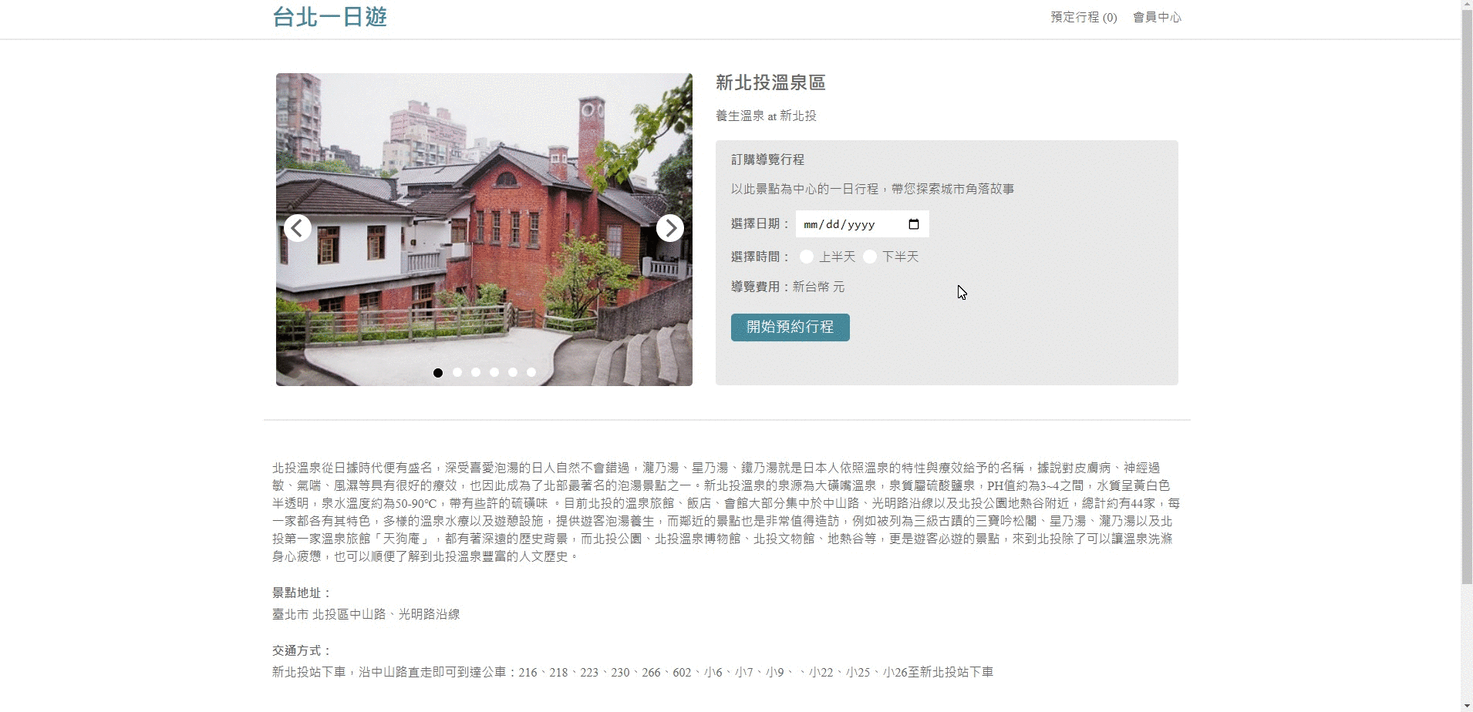Image resolution: width=1473 pixels, height=712 pixels.
Task: Click the 開始預約行程 button
Action: pyautogui.click(x=790, y=327)
